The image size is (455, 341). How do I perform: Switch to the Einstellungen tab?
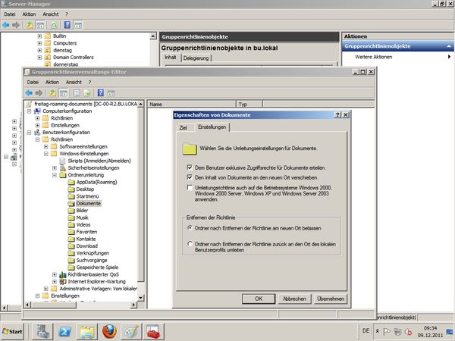pos(212,127)
